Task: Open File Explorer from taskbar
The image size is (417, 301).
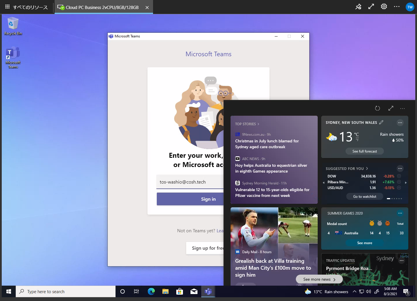Action: coord(165,291)
